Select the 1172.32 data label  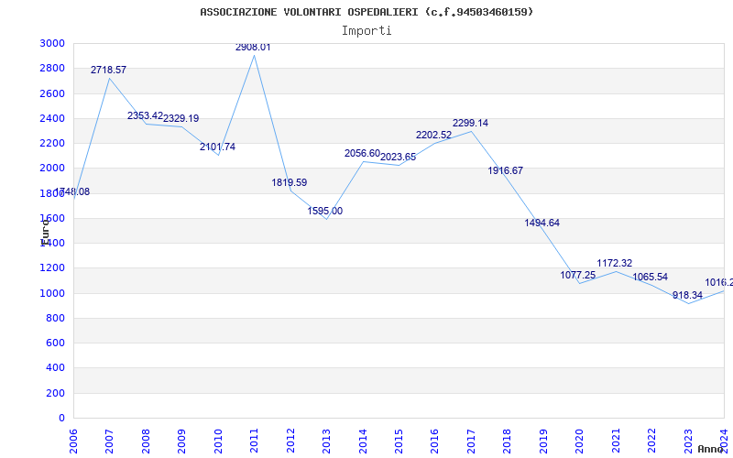(x=614, y=263)
